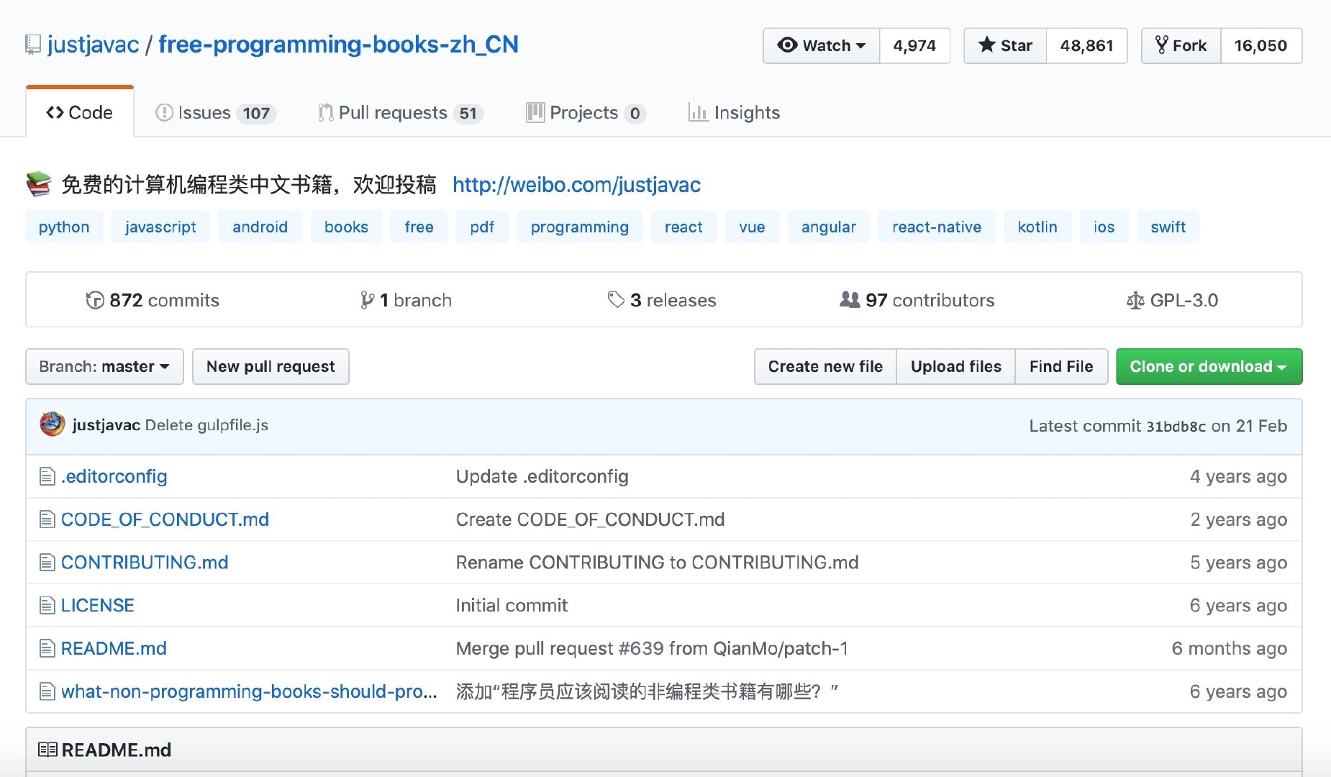Switch to the Issues tab
Screen dimensions: 1331x777
coord(216,112)
